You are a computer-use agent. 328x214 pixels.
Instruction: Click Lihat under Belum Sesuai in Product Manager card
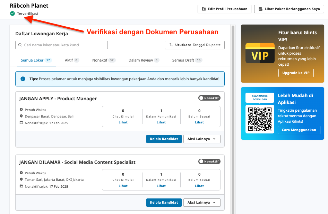[x=199, y=122]
